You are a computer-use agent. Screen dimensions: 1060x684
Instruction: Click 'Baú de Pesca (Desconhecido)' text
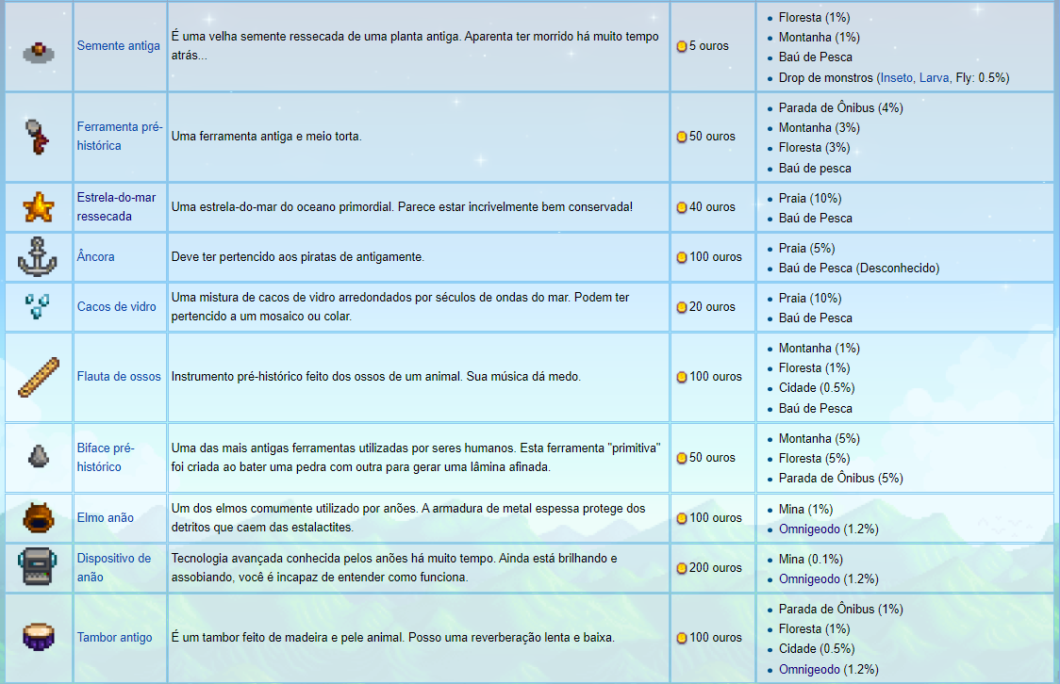pyautogui.click(x=859, y=269)
